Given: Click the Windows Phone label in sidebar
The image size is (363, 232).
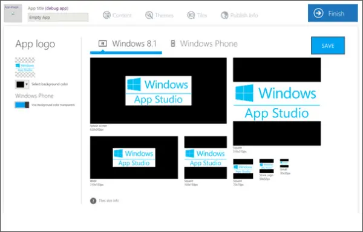Looking at the screenshot, I should point(34,96).
